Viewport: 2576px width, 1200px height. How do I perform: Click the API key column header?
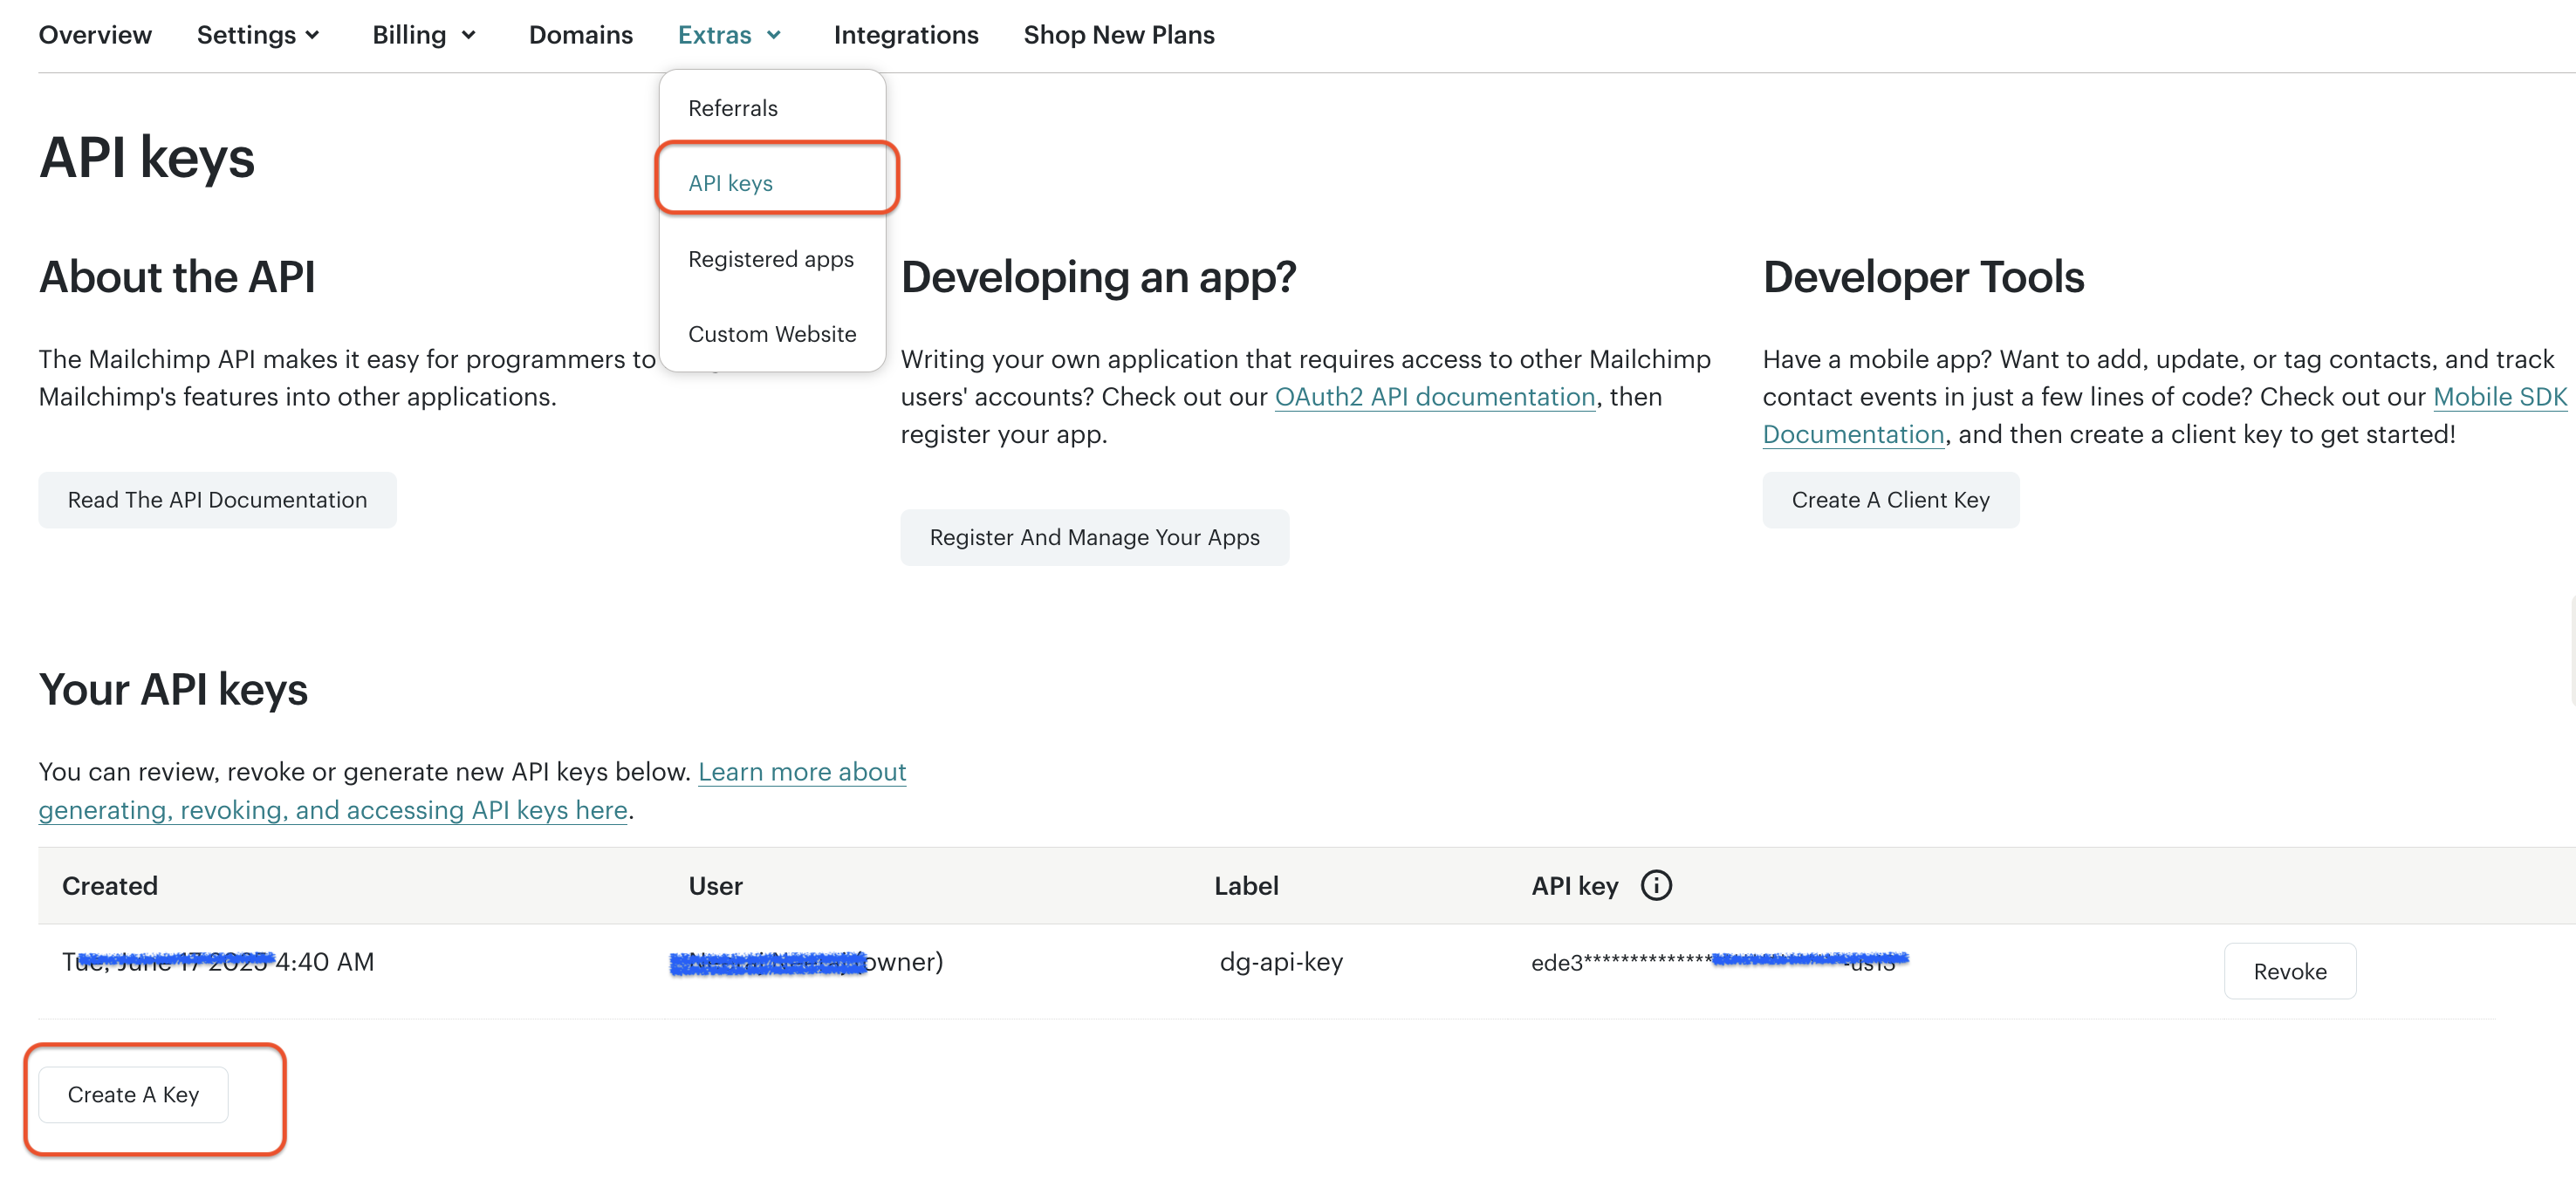(1575, 886)
